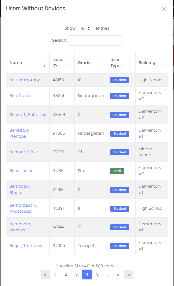Open the show entries count dropdown
This screenshot has width=174, height=286.
(x=85, y=28)
